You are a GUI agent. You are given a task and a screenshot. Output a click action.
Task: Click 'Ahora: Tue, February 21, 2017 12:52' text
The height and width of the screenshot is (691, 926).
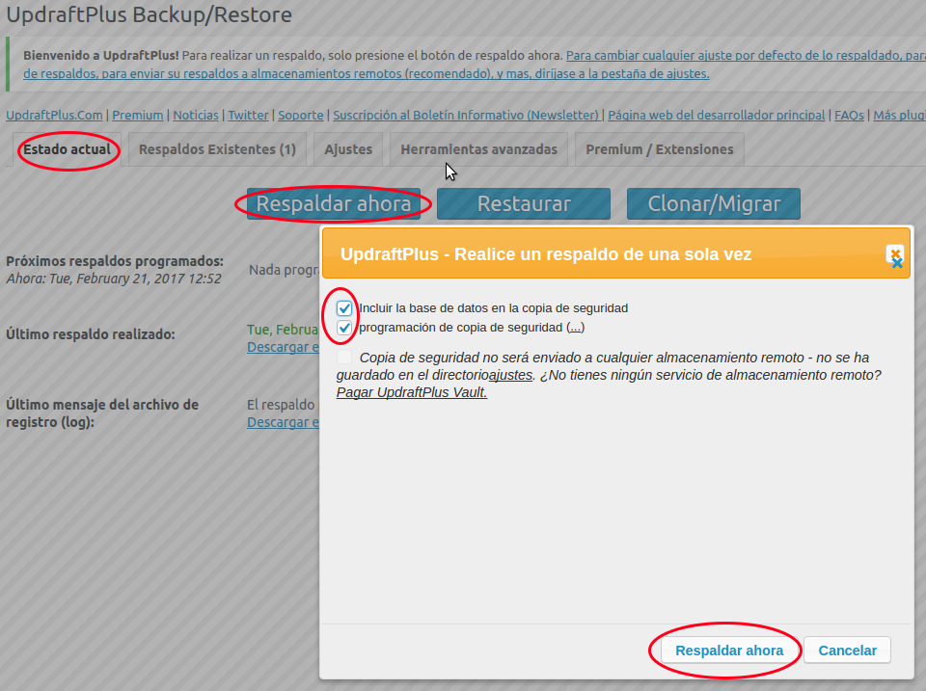(114, 279)
